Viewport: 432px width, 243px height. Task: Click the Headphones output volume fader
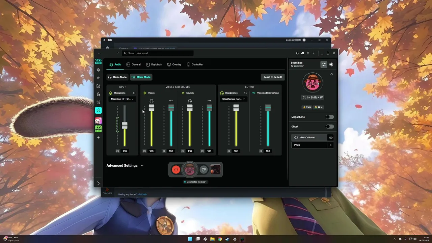[236, 108]
